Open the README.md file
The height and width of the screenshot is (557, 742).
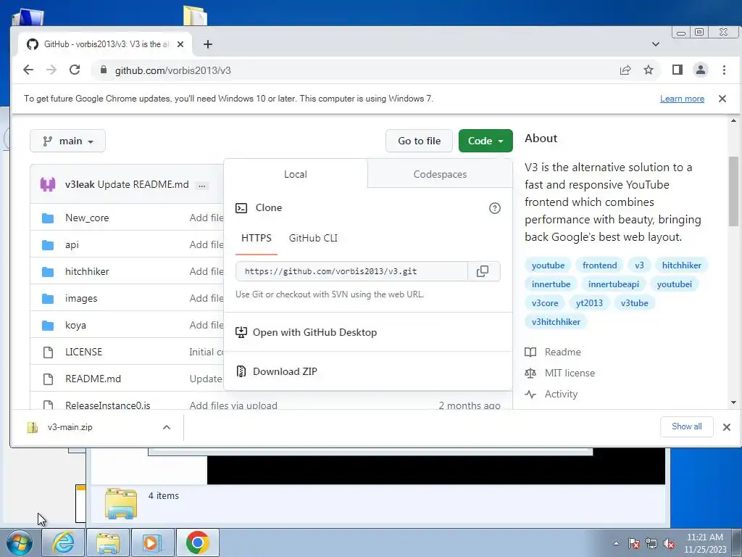[93, 379]
